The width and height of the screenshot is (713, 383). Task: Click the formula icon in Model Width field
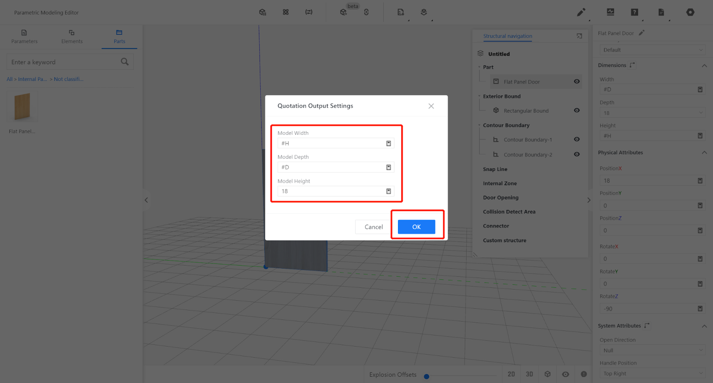tap(388, 143)
